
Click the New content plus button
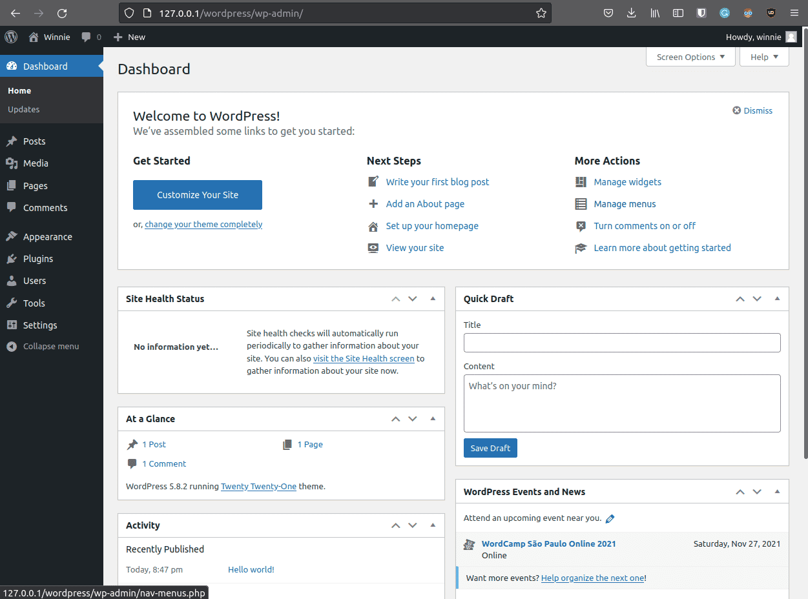129,37
